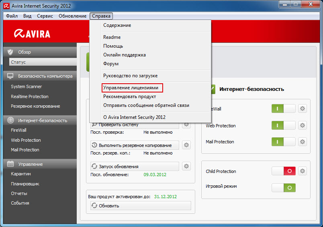Open the Сервис menu
The width and height of the screenshot is (323, 227).
pyautogui.click(x=45, y=16)
